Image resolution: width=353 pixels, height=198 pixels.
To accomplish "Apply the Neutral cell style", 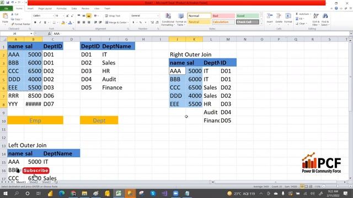I will [x=199, y=22].
